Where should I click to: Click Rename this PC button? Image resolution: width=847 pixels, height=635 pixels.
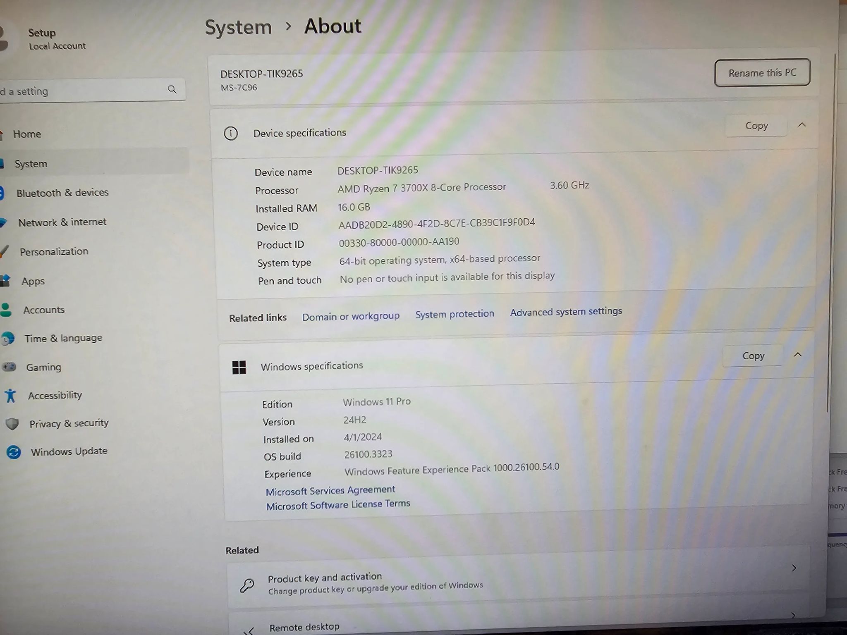click(x=762, y=73)
